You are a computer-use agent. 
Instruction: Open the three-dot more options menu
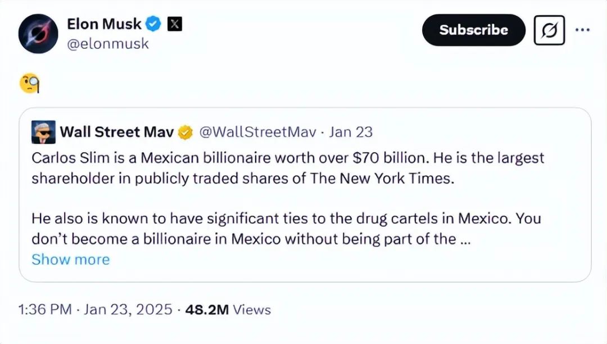tap(582, 30)
